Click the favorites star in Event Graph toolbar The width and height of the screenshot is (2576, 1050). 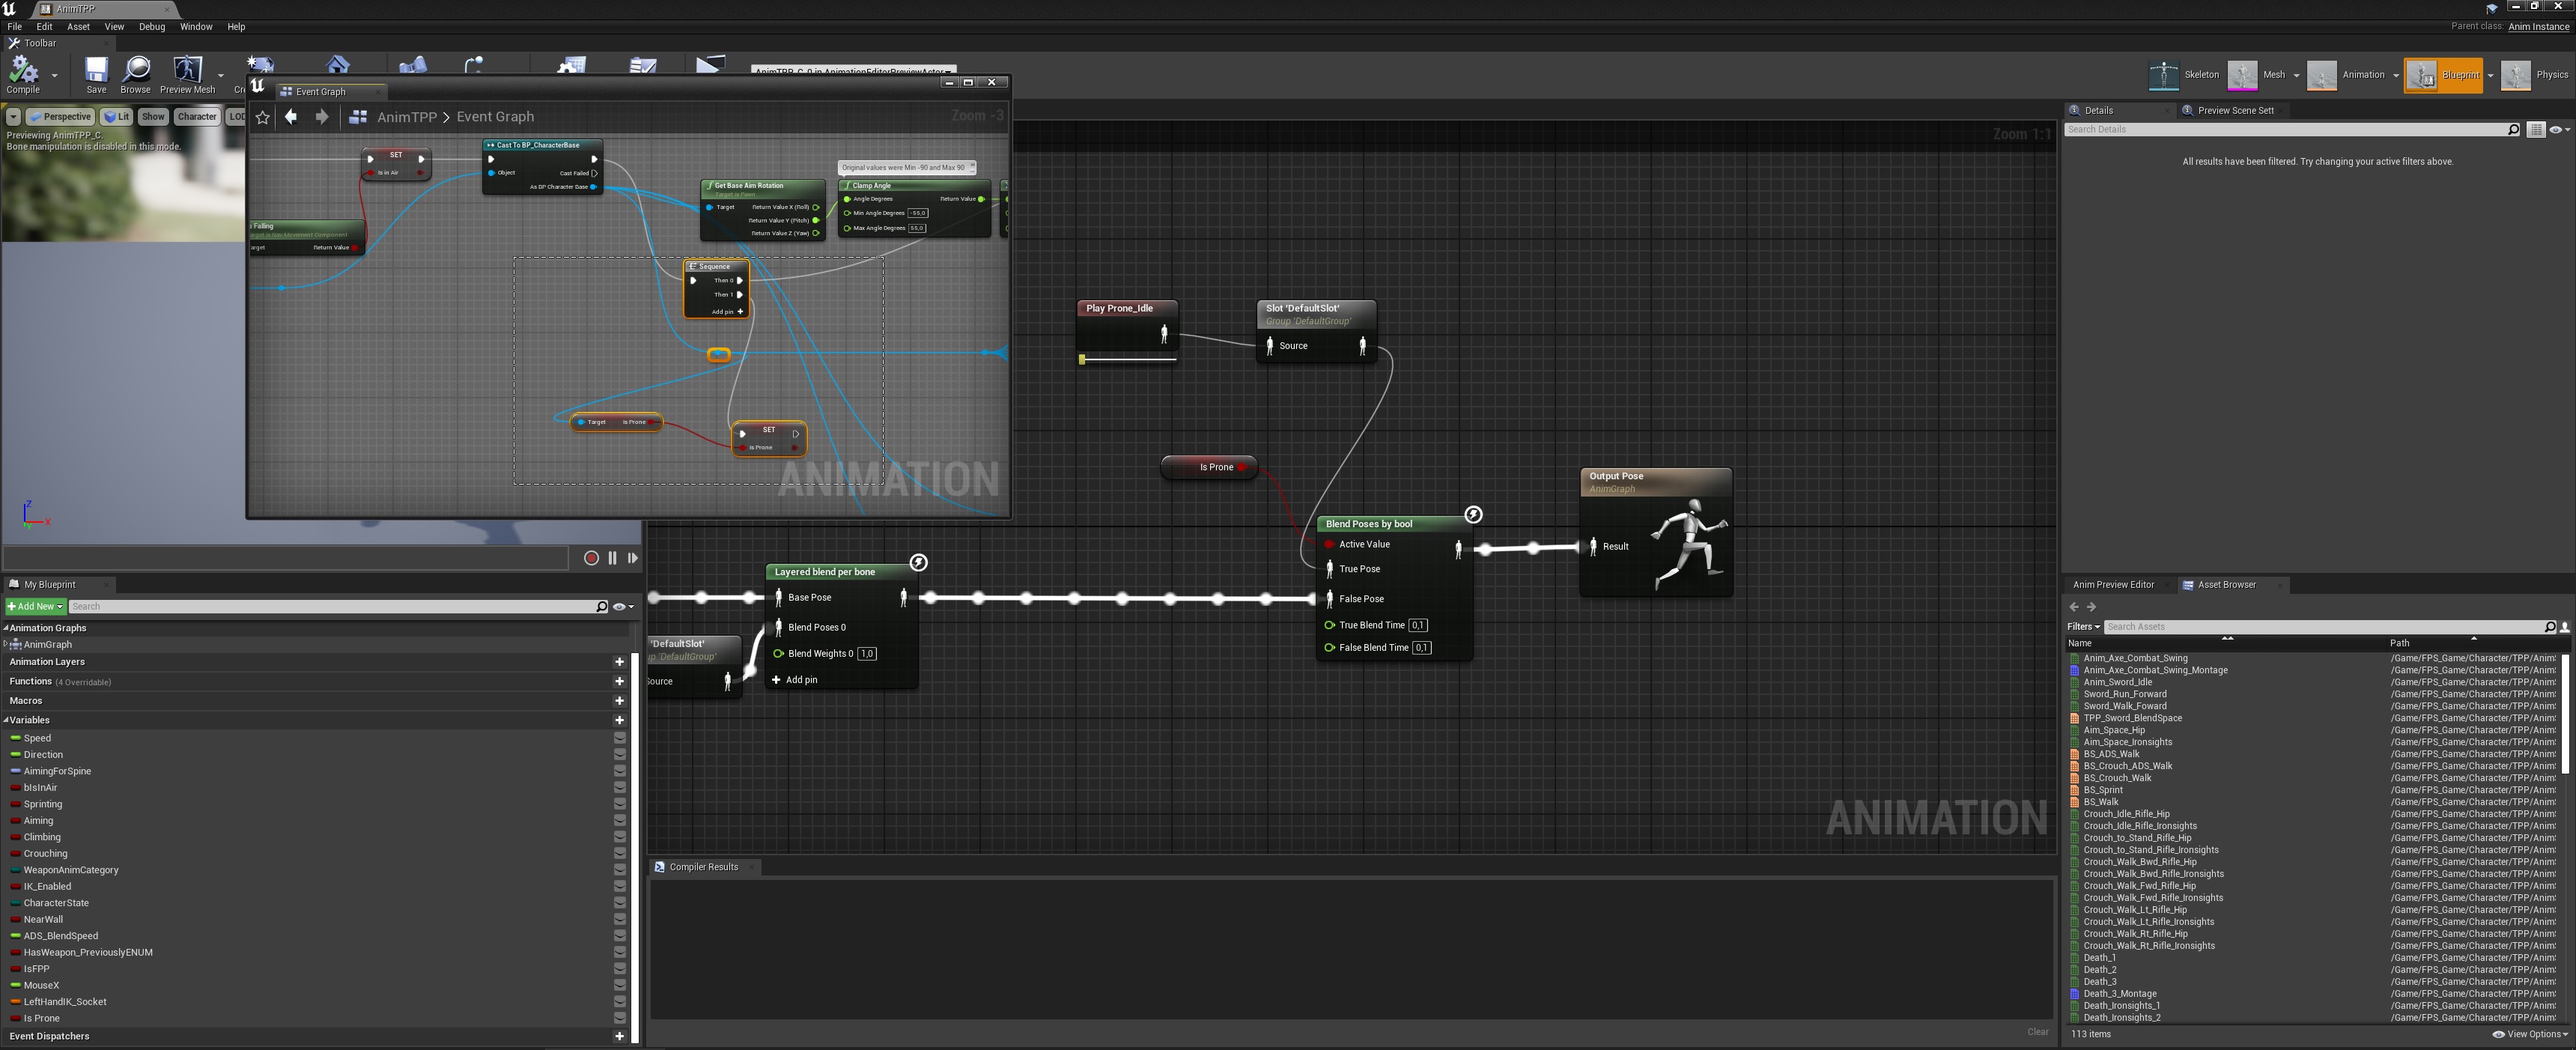coord(262,117)
